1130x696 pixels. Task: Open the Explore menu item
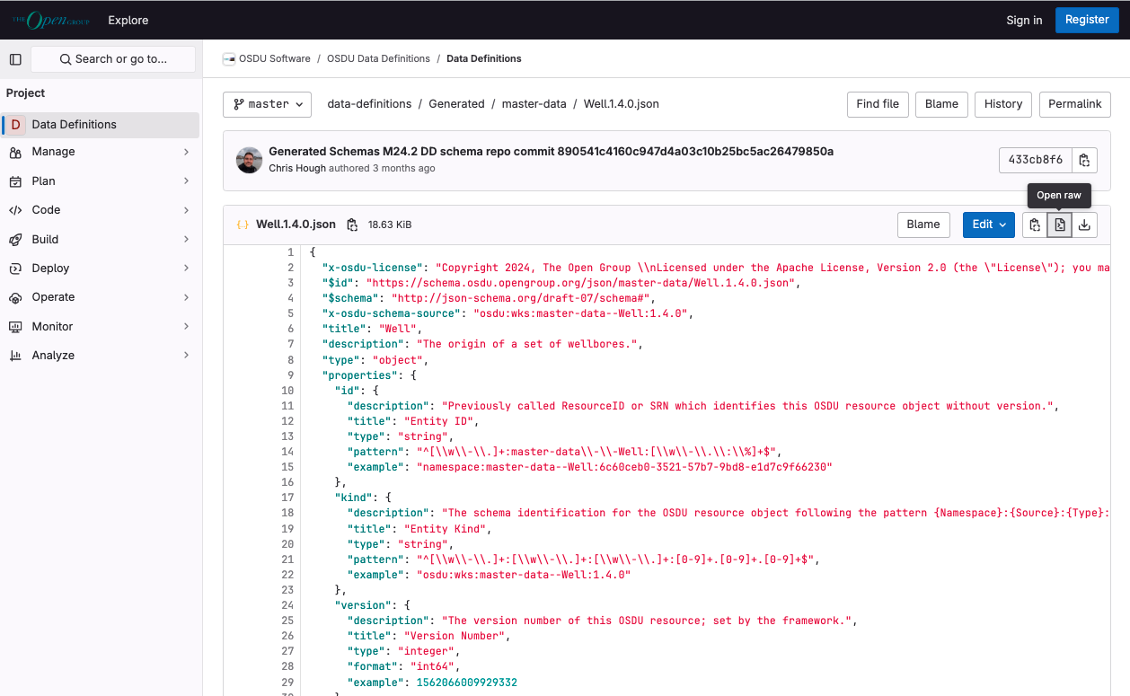[x=128, y=20]
